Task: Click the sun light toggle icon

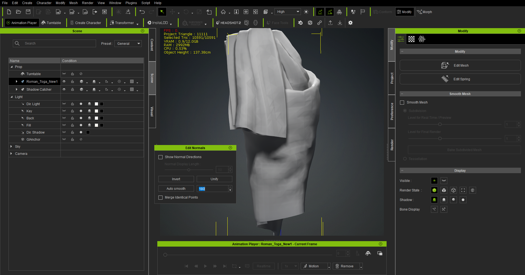Action: click(306, 12)
